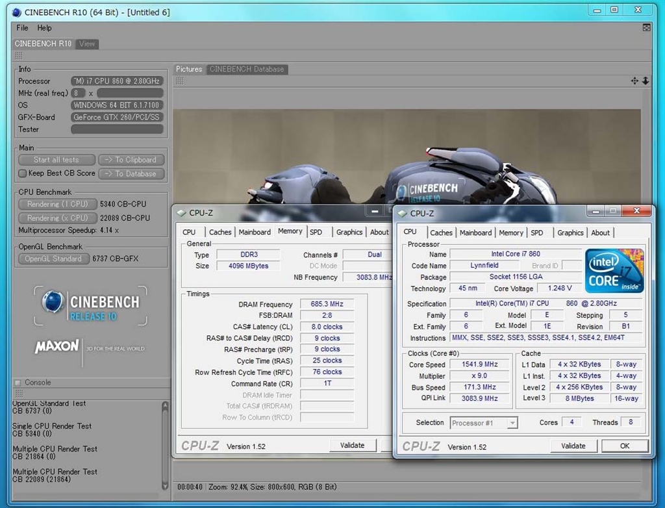The width and height of the screenshot is (665, 508).
Task: Open the File menu
Action: 22,28
